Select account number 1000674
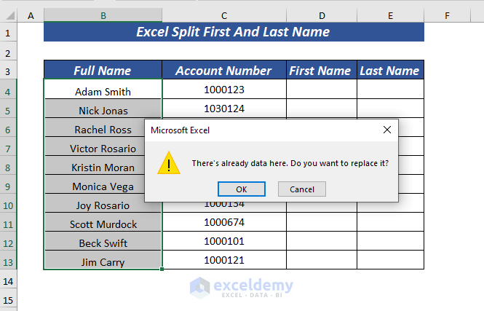 pos(224,222)
